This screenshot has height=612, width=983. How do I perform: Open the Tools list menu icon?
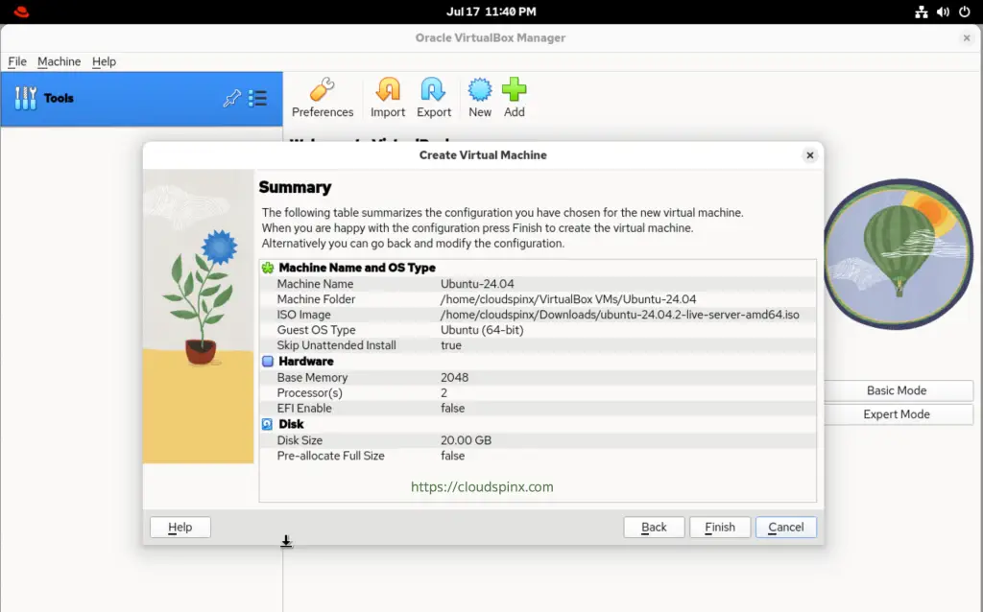click(x=257, y=98)
